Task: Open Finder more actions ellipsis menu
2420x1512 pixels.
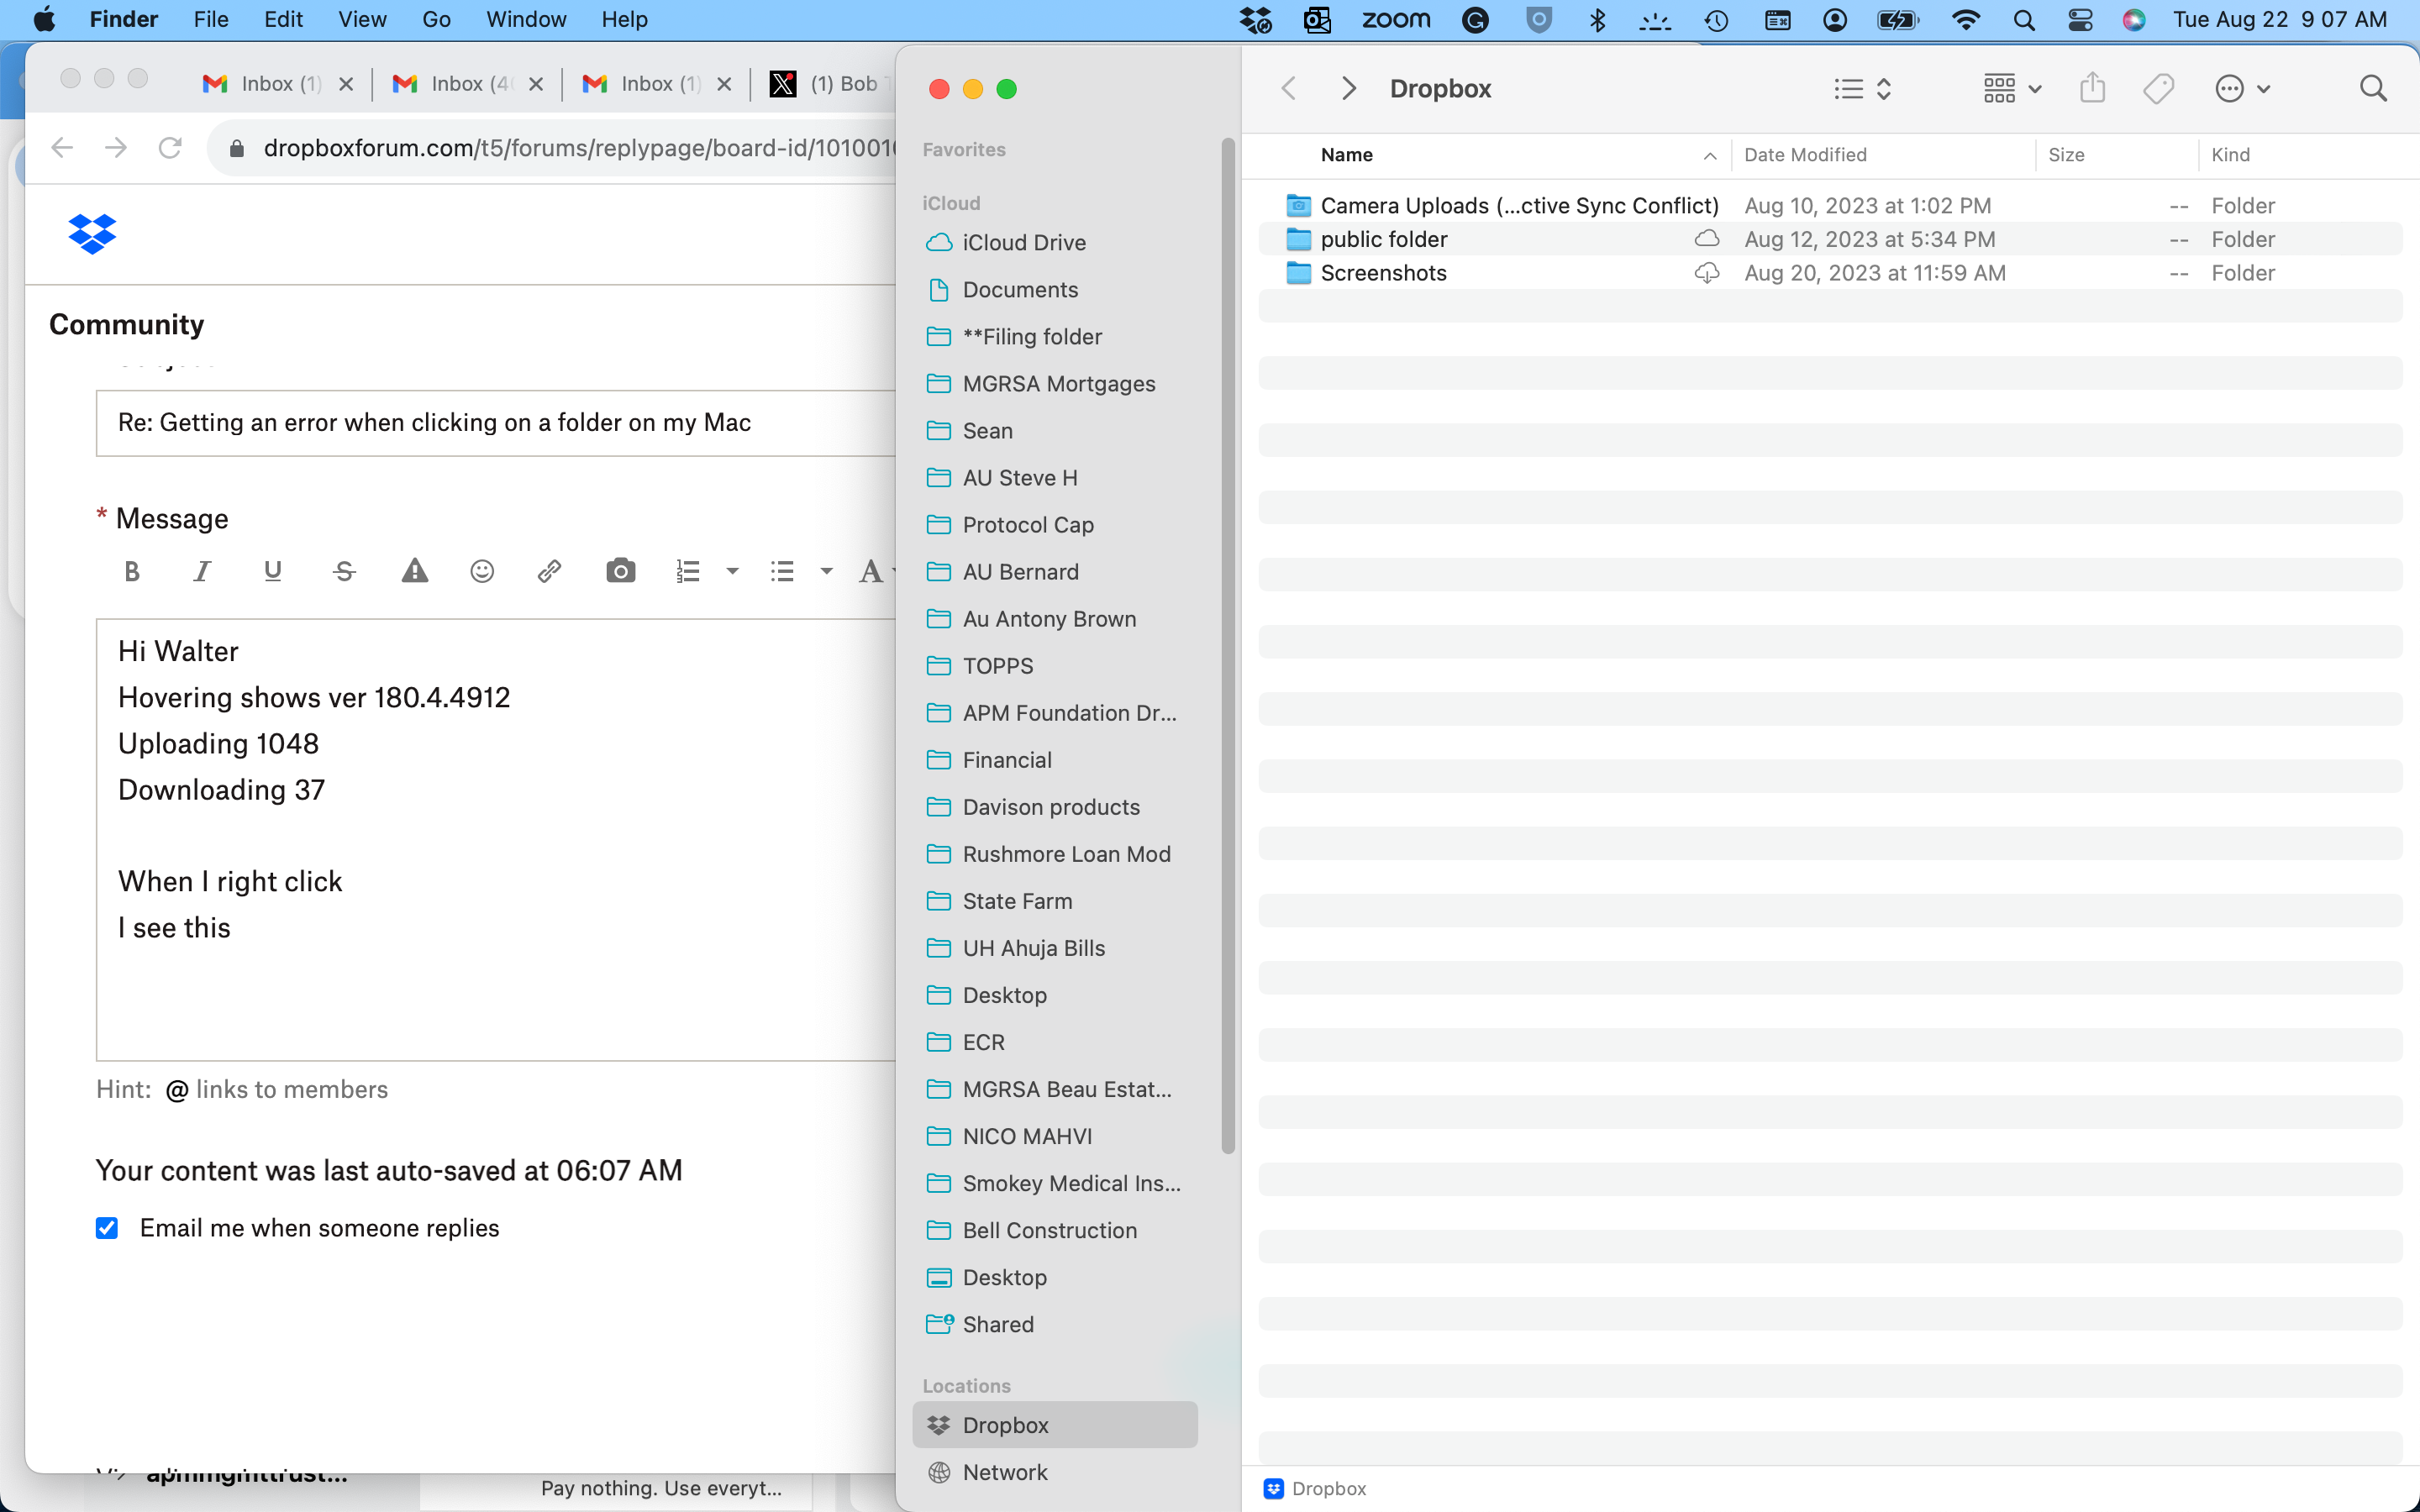Action: pyautogui.click(x=2242, y=88)
